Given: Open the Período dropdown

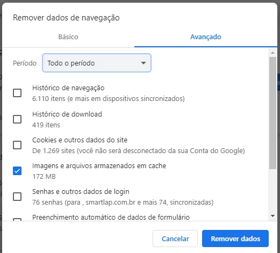Looking at the screenshot, I should (x=97, y=63).
